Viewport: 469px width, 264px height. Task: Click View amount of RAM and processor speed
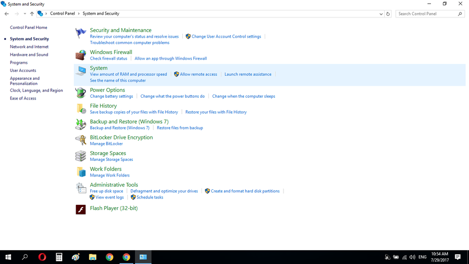tap(128, 74)
